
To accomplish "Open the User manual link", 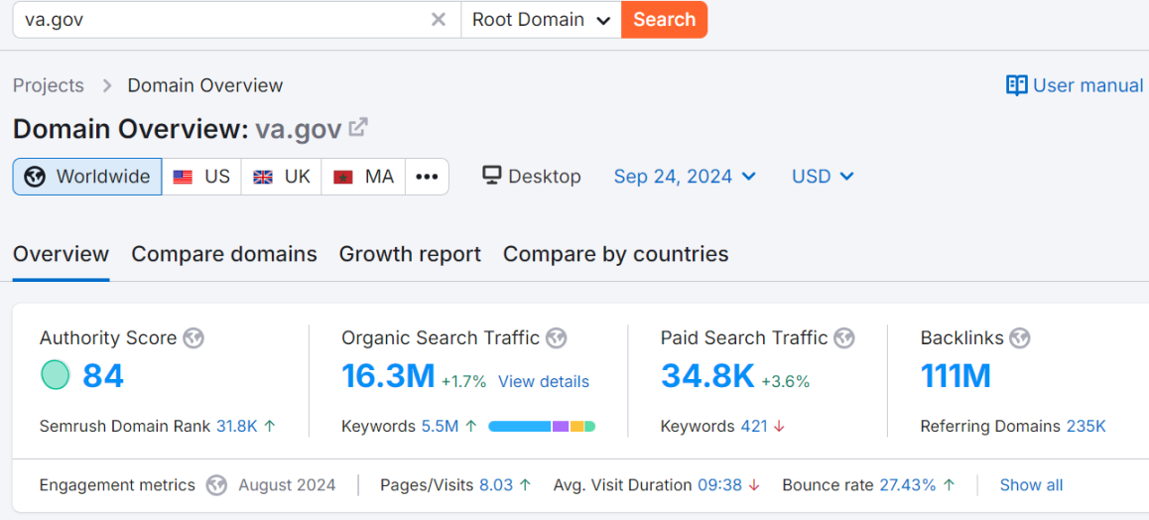I will tap(1075, 85).
